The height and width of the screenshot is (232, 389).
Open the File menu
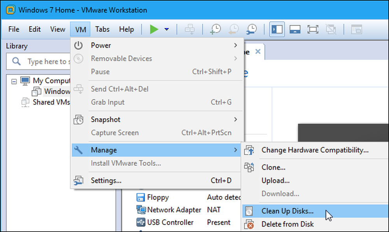(x=14, y=29)
